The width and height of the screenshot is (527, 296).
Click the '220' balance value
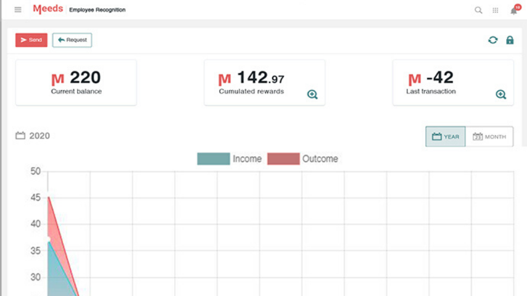85,78
